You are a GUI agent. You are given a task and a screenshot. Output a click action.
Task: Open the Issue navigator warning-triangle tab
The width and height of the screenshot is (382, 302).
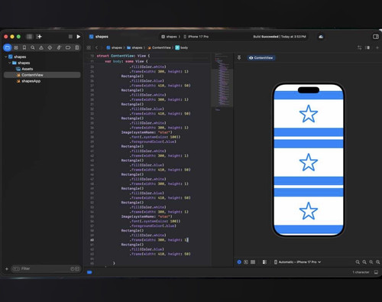(41, 47)
